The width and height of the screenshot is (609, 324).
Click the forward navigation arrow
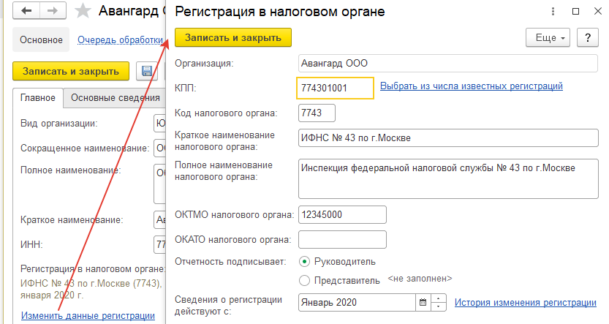[x=53, y=11]
